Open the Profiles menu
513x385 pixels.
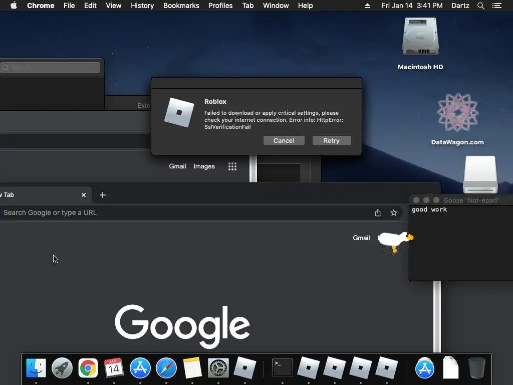[x=220, y=6]
